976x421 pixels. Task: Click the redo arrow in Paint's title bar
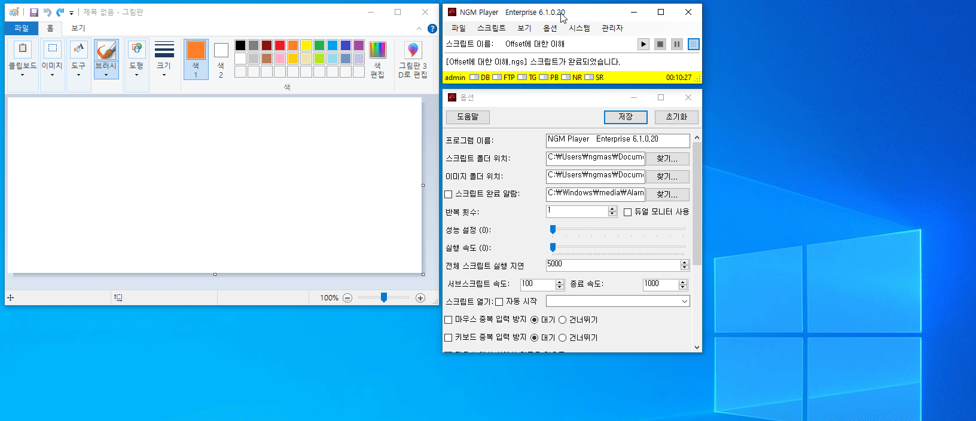click(x=60, y=13)
